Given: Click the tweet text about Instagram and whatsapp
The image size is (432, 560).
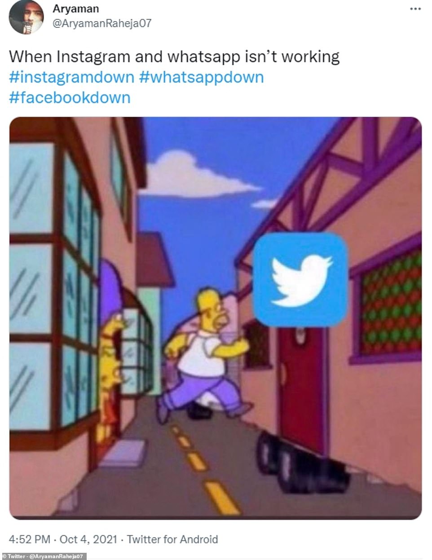Looking at the screenshot, I should tap(174, 57).
